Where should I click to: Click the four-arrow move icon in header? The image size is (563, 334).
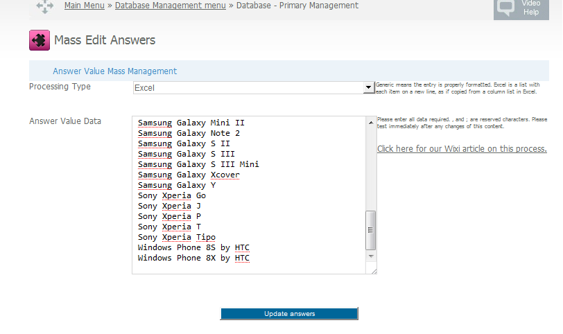pos(45,7)
